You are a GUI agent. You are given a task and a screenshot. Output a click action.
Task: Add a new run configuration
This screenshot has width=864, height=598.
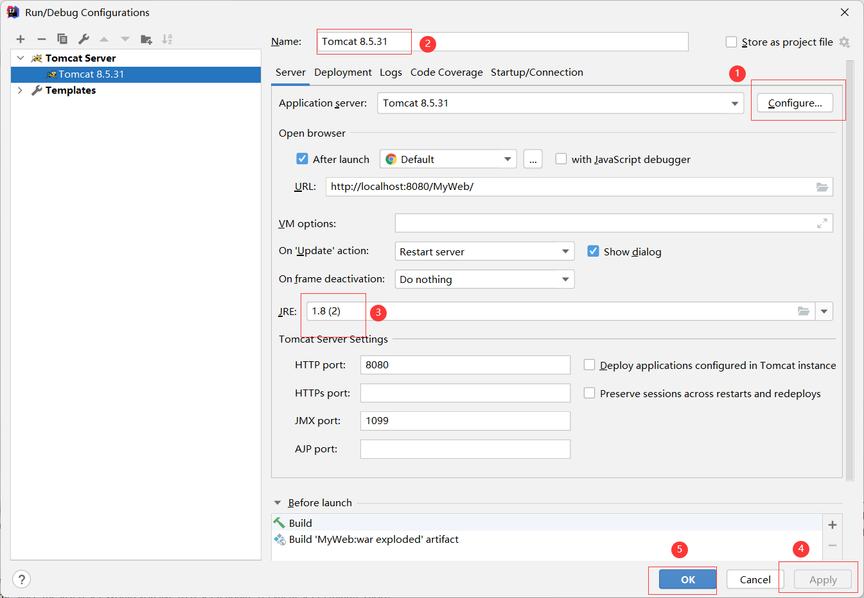(21, 39)
